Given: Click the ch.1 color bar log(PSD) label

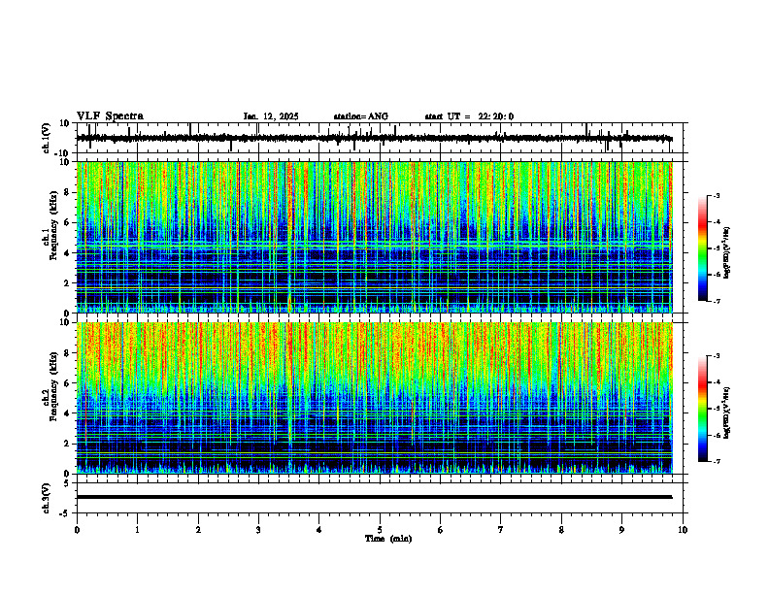Looking at the screenshot, I should pyautogui.click(x=727, y=252).
